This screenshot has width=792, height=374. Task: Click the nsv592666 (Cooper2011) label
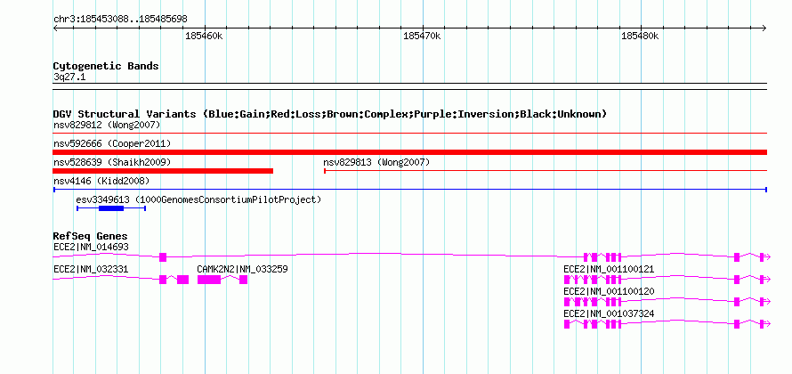click(112, 143)
